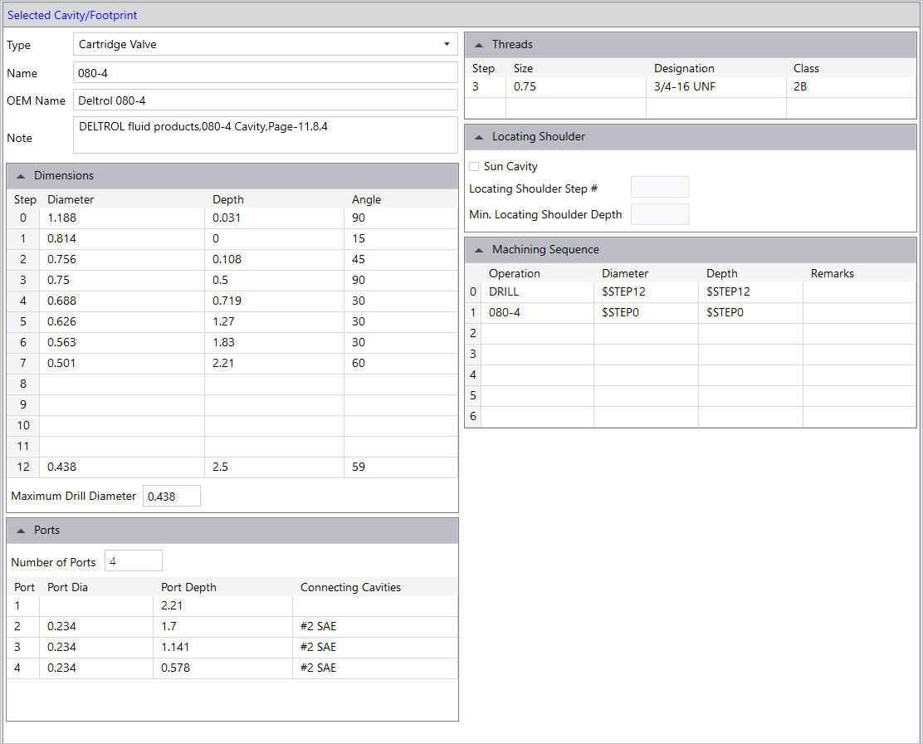Click the Locating Shoulder Step # field

point(659,188)
